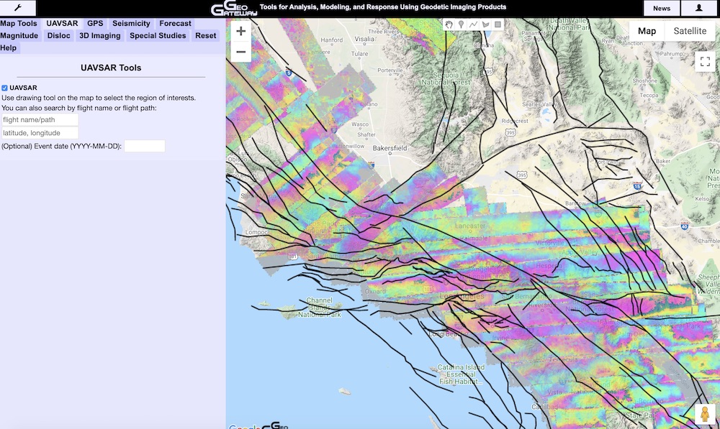This screenshot has width=720, height=429.
Task: Switch to the UAVSAR tab
Action: point(62,24)
